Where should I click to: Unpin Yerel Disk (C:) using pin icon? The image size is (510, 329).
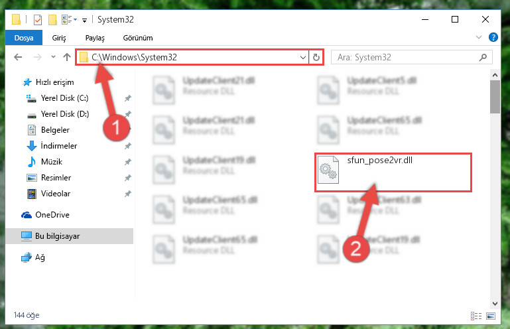pyautogui.click(x=128, y=98)
